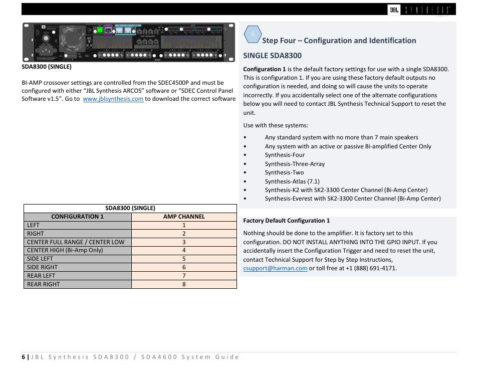Image resolution: width=478 pixels, height=370 pixels.
Task: Click 'Use with these systems:' line
Action: 276,125
